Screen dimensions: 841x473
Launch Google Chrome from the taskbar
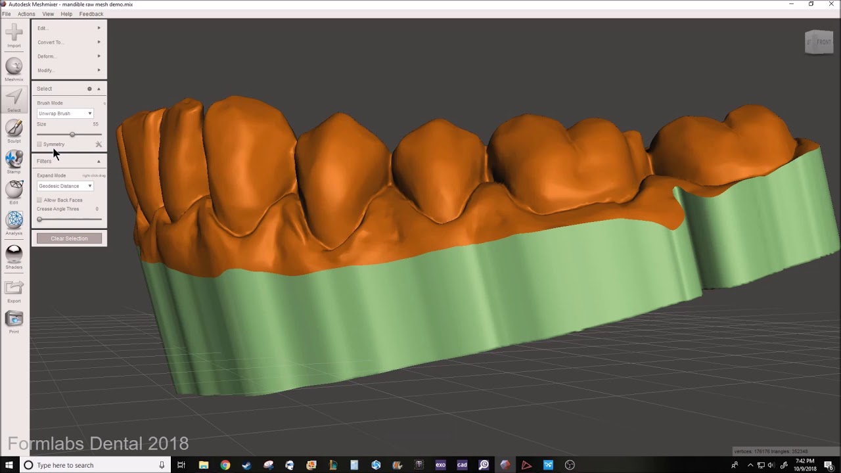click(x=225, y=465)
